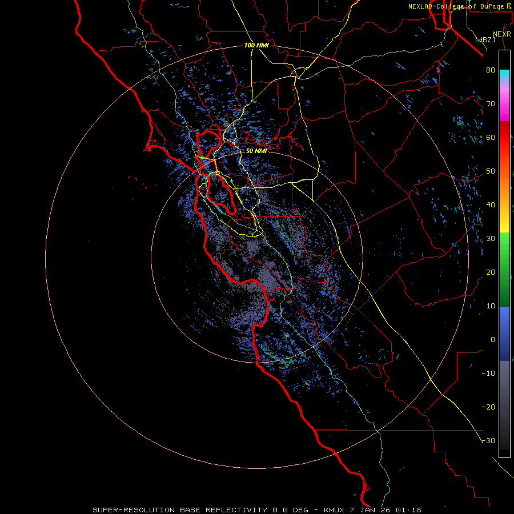Click the "NEXLAB-College of DuPage" header text

(x=457, y=6)
